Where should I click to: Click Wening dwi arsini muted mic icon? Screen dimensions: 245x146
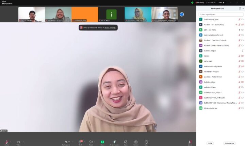pyautogui.click(x=239, y=108)
